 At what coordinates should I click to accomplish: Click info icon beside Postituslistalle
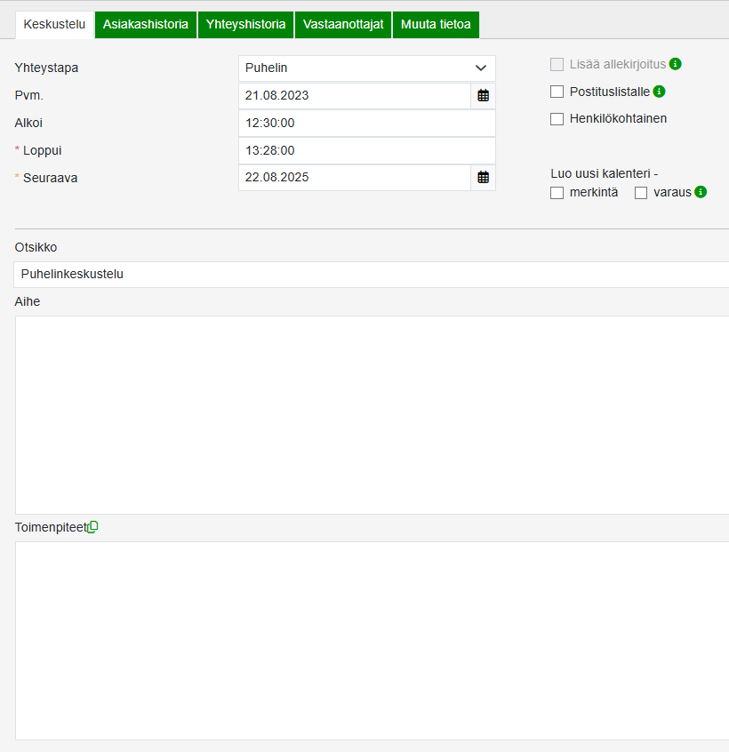(660, 92)
